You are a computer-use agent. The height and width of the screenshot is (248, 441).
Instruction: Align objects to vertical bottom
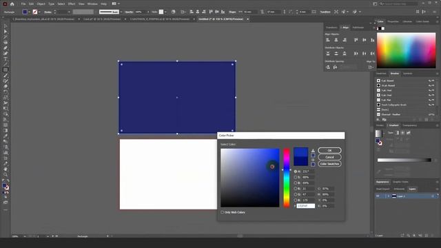point(372,40)
